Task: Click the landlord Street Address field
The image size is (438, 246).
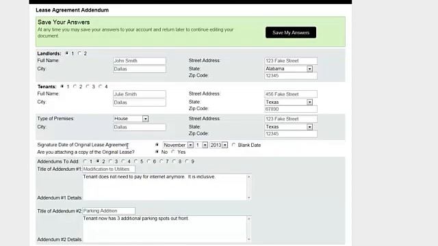Action: click(291, 61)
